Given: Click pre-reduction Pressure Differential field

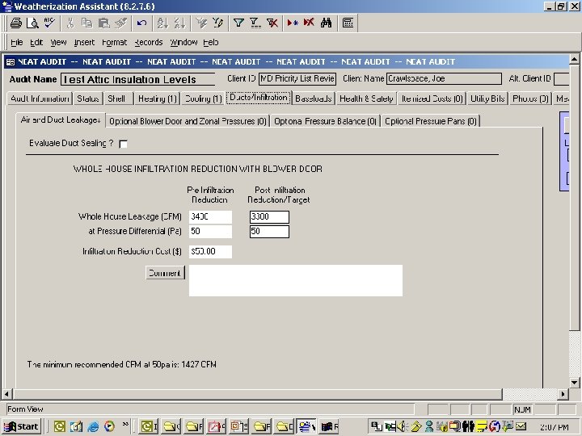Looking at the screenshot, I should (210, 232).
